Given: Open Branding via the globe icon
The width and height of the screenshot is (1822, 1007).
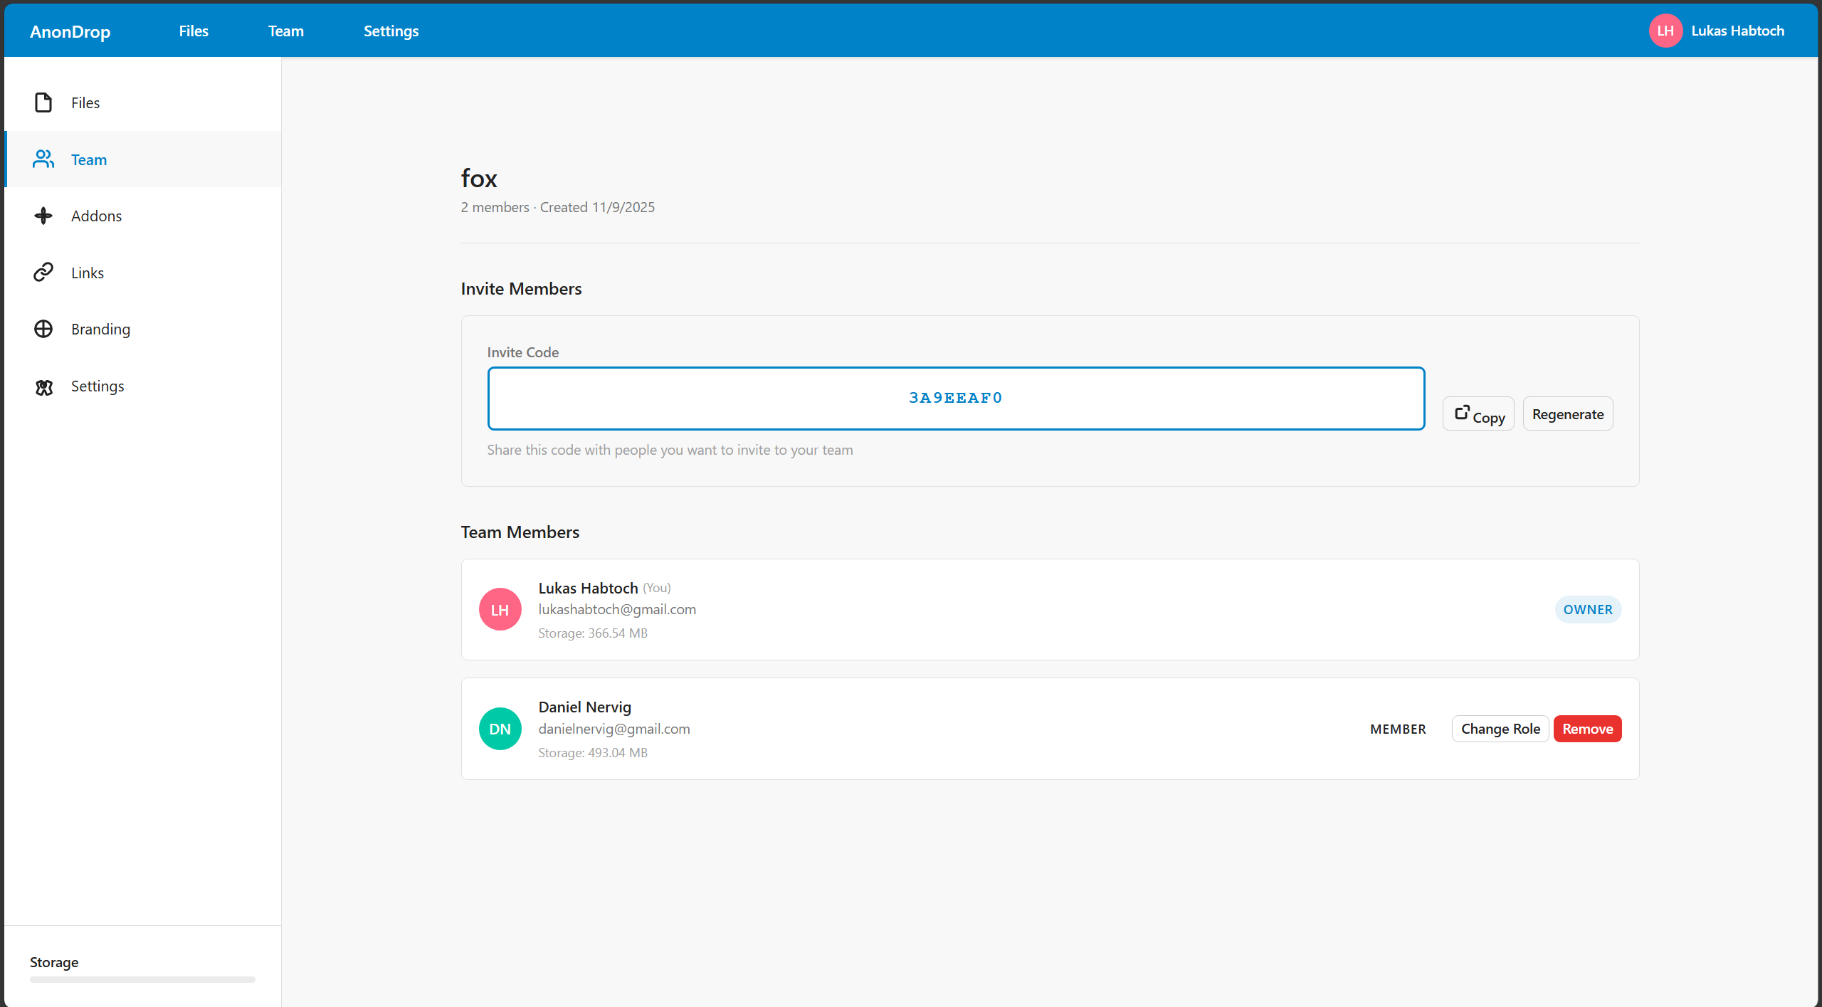Looking at the screenshot, I should pos(43,329).
